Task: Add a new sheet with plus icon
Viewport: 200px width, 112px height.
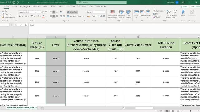Action: [x=42, y=108]
